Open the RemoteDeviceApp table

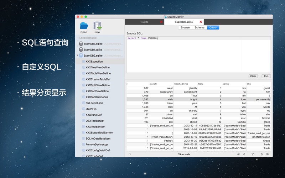point(97,145)
